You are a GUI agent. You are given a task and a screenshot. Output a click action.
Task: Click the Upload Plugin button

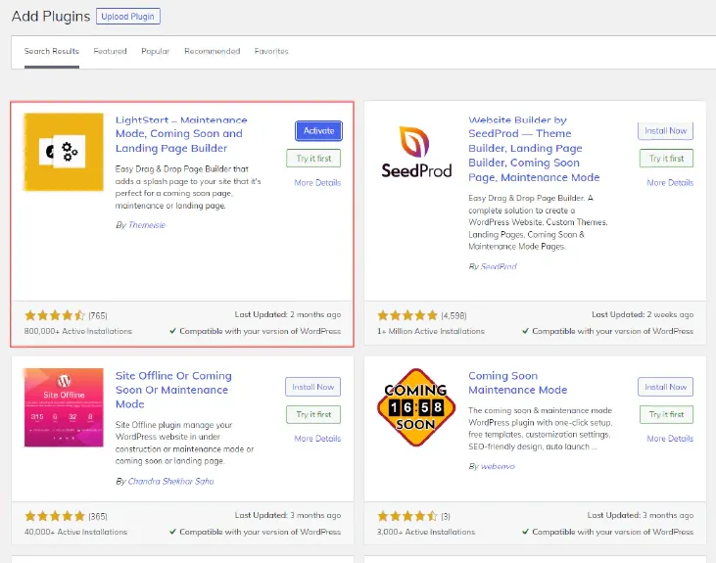pyautogui.click(x=128, y=17)
